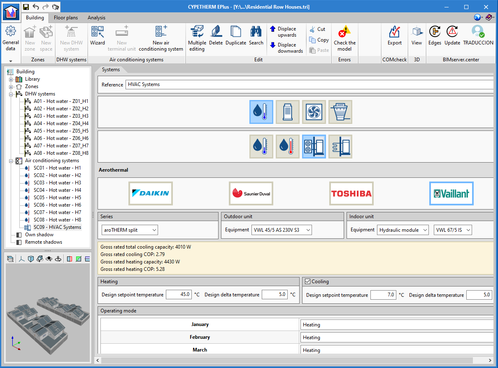
Task: Click the Delete icon in Edit group
Action: pos(216,36)
